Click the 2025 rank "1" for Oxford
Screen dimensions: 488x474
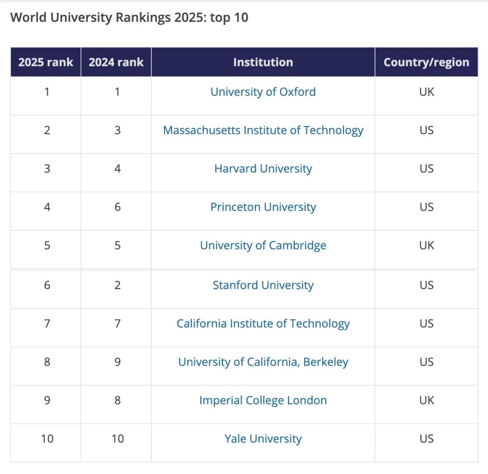47,92
